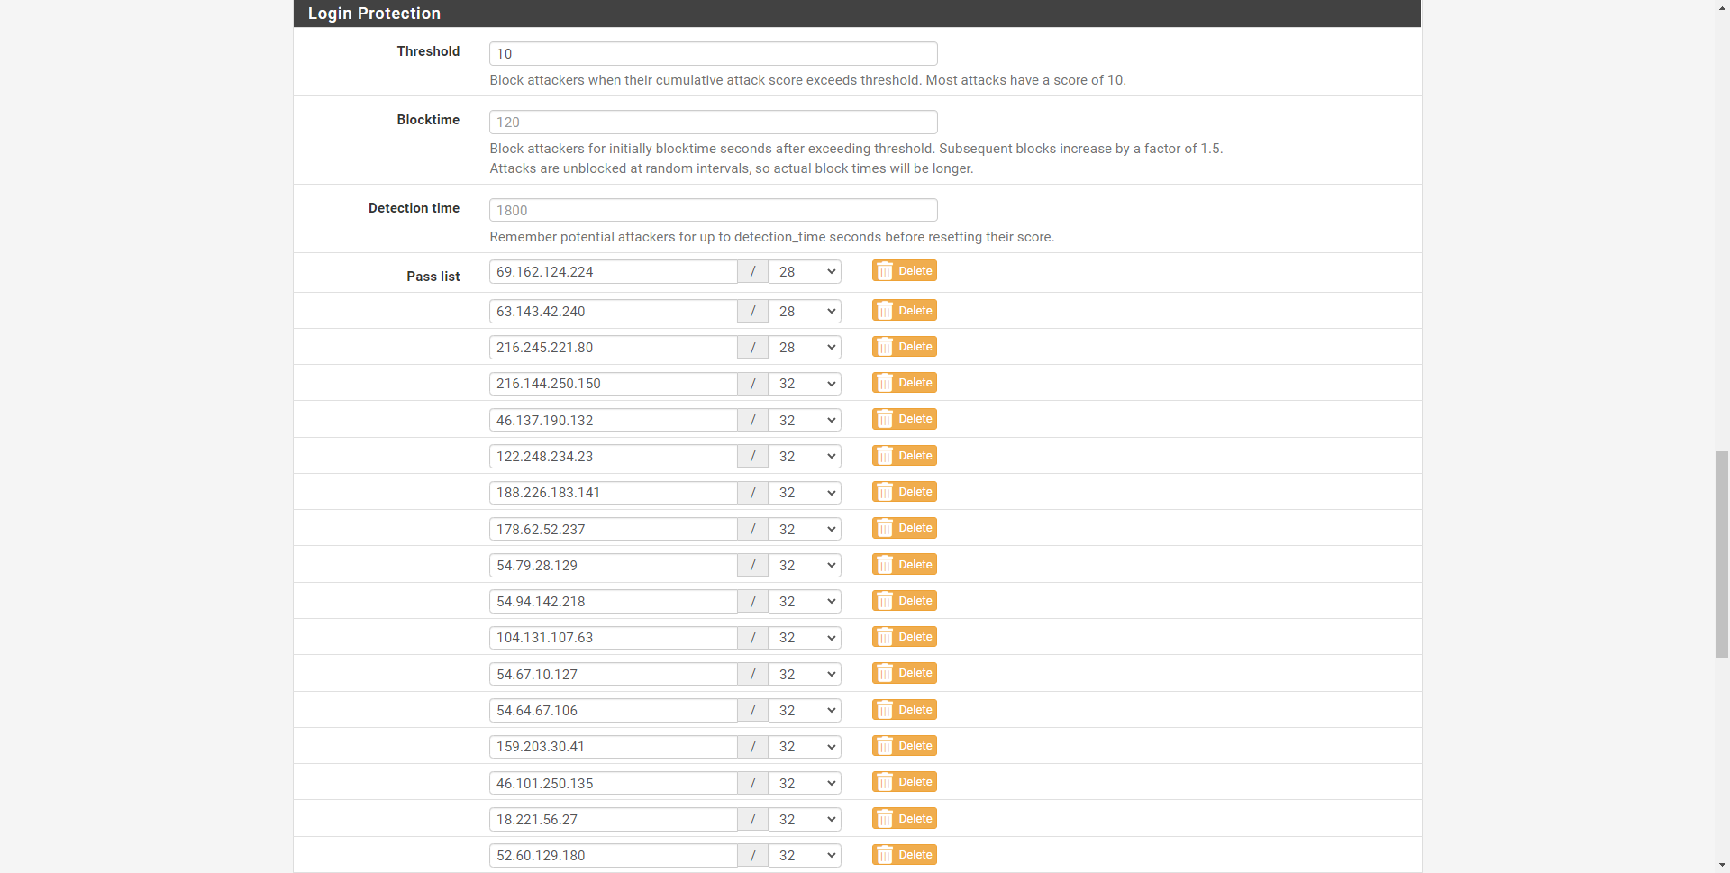The height and width of the screenshot is (873, 1730).
Task: Click the 18.221.56.27 address box
Action: click(614, 820)
